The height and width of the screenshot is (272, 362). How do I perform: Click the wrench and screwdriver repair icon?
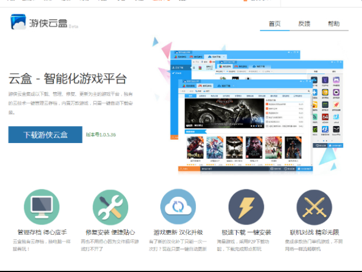[110, 207]
